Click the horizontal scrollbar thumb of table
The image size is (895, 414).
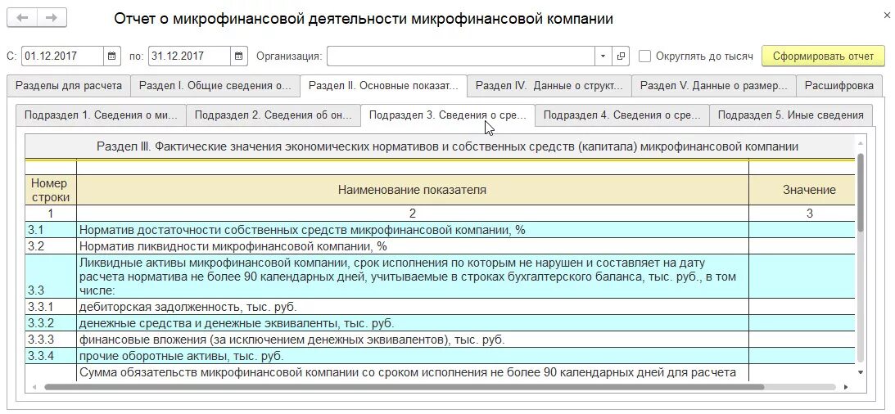tap(405, 387)
